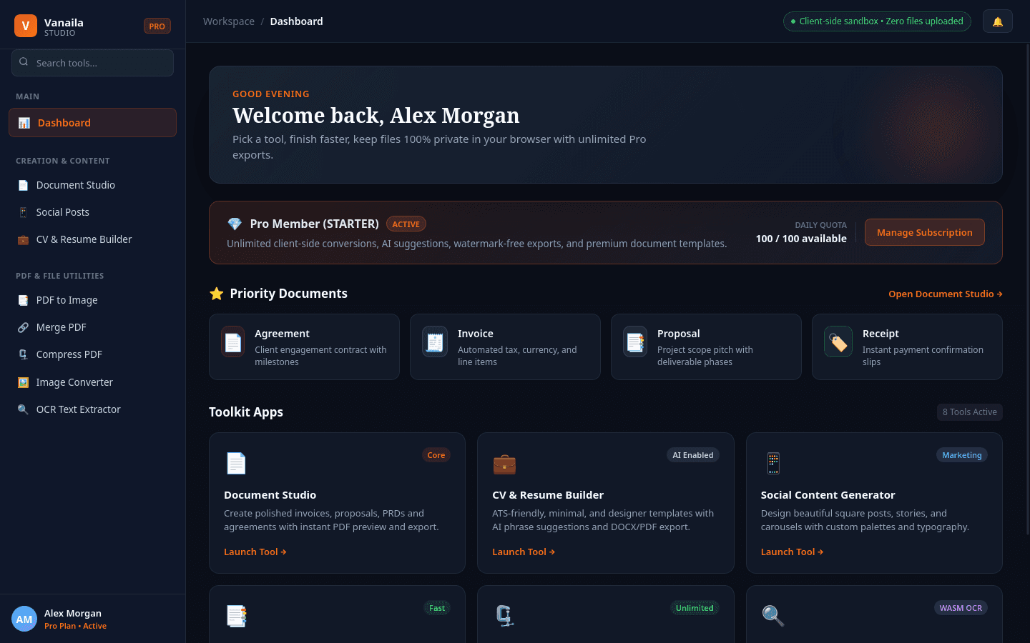Screen dimensions: 1030x643
Task: Click the CV & Resume Builder card briefcase icon
Action: 504,464
